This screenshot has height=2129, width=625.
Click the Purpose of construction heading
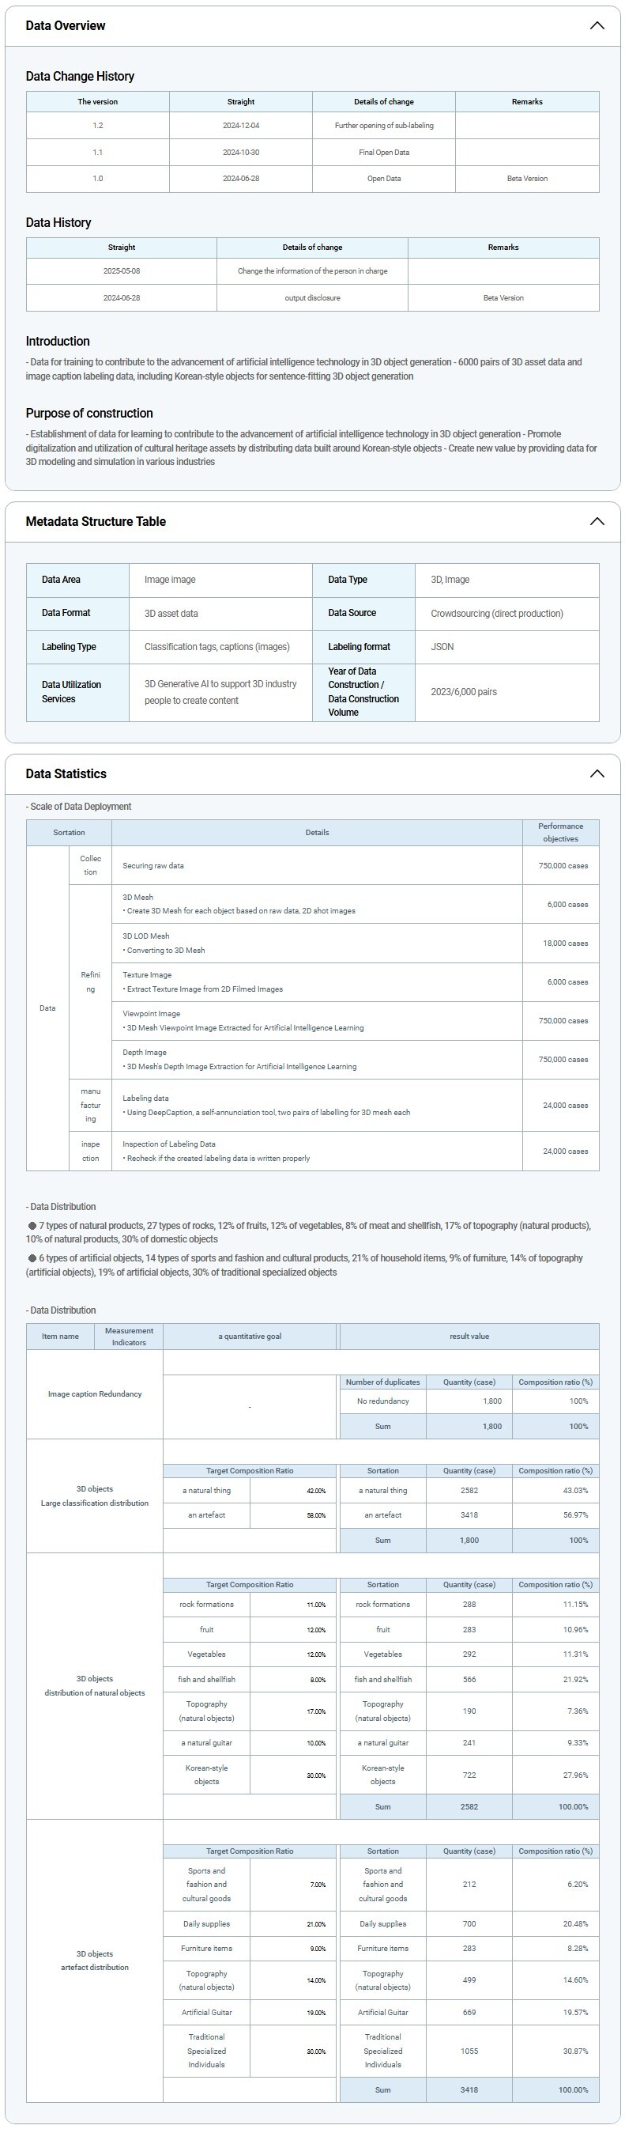coord(89,414)
